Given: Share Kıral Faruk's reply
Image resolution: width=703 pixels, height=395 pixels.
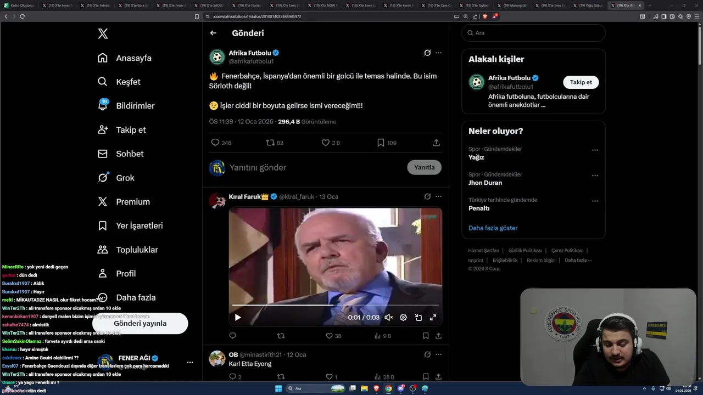Looking at the screenshot, I should tap(438, 336).
